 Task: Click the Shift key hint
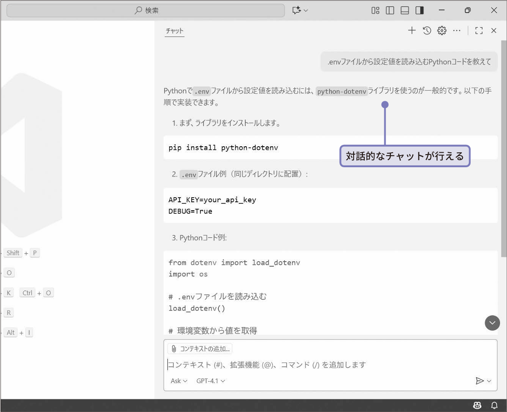click(13, 253)
